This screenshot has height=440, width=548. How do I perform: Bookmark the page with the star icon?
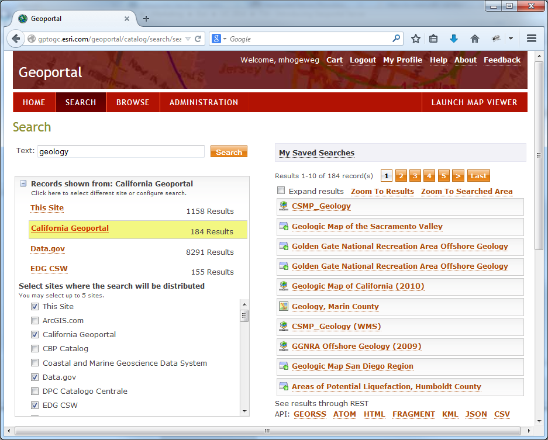click(416, 39)
